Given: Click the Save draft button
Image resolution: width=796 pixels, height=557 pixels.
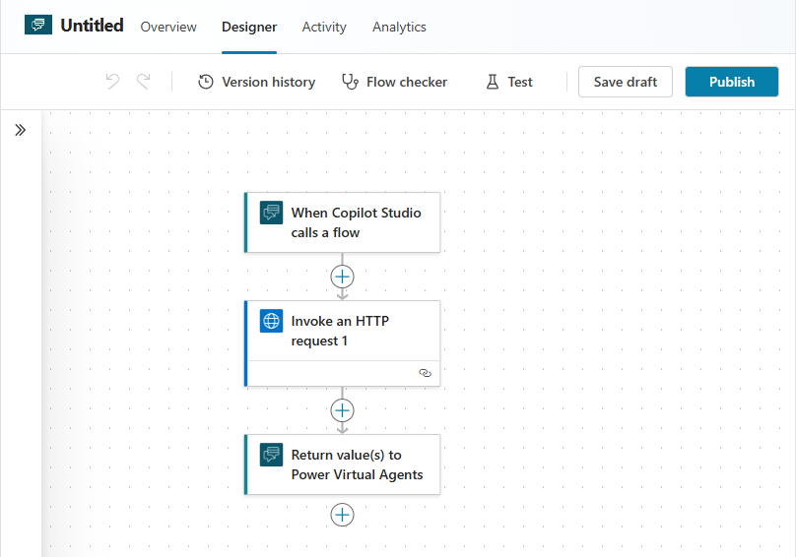Looking at the screenshot, I should [626, 82].
